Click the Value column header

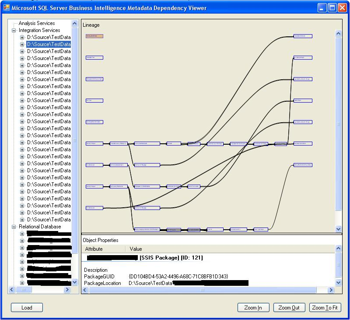click(136, 249)
